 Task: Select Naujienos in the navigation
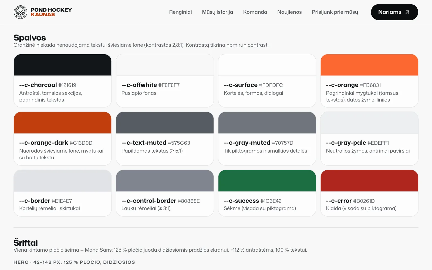coord(289,12)
